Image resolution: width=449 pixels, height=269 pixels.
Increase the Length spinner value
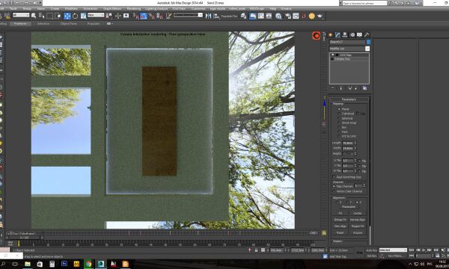pyautogui.click(x=355, y=142)
